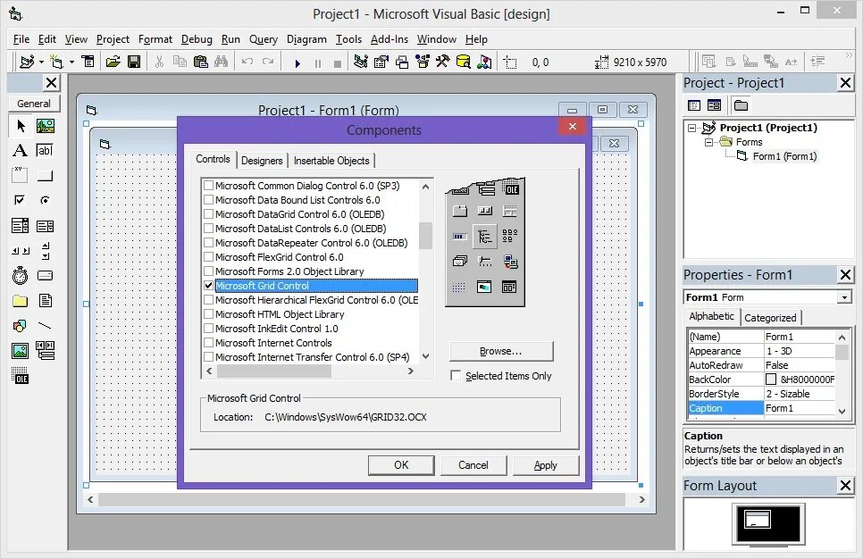The image size is (863, 559).
Task: Select the Timer tool in toolbox
Action: point(20,275)
